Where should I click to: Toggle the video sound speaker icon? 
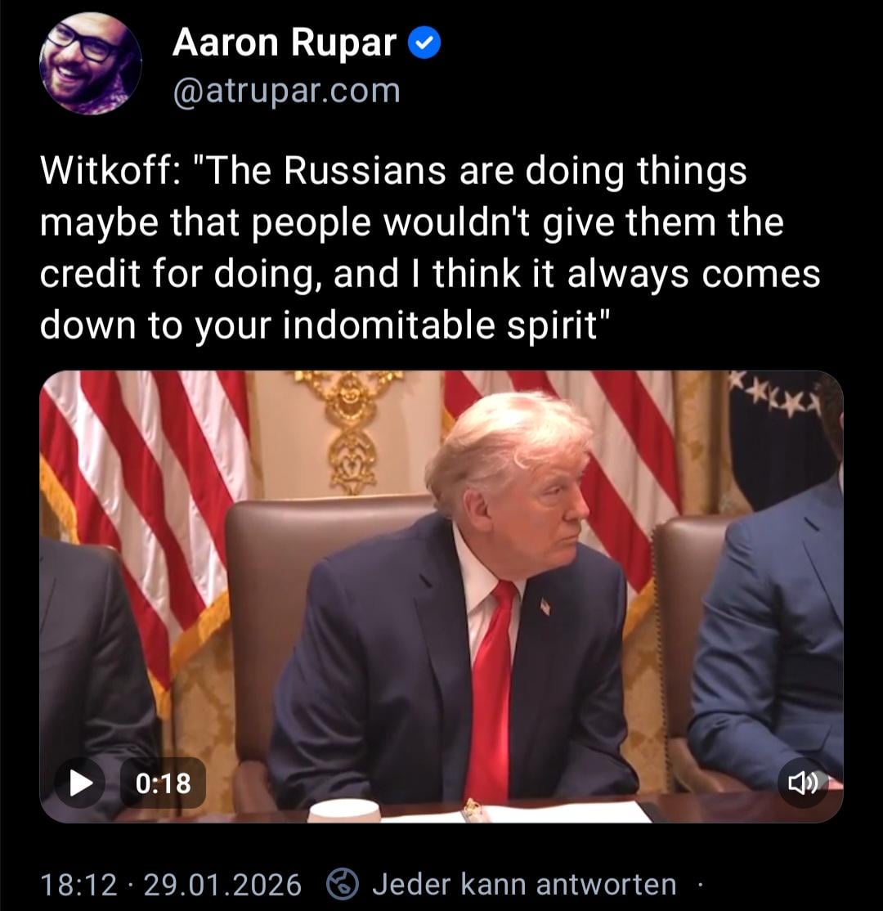click(x=803, y=783)
